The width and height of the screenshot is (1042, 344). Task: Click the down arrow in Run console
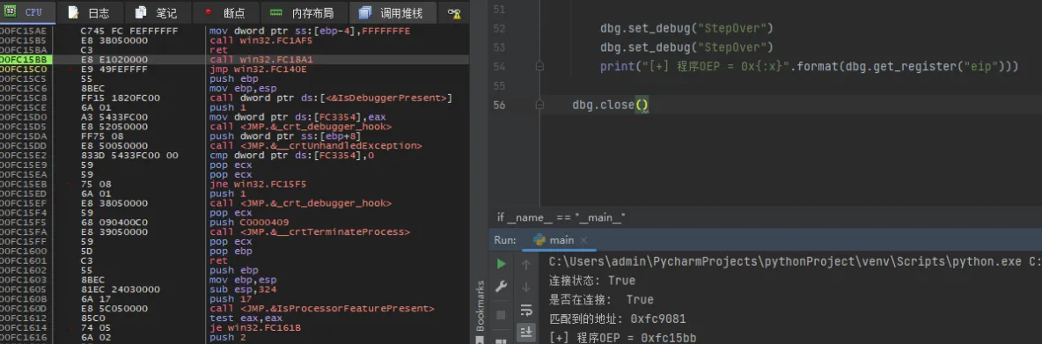click(525, 287)
